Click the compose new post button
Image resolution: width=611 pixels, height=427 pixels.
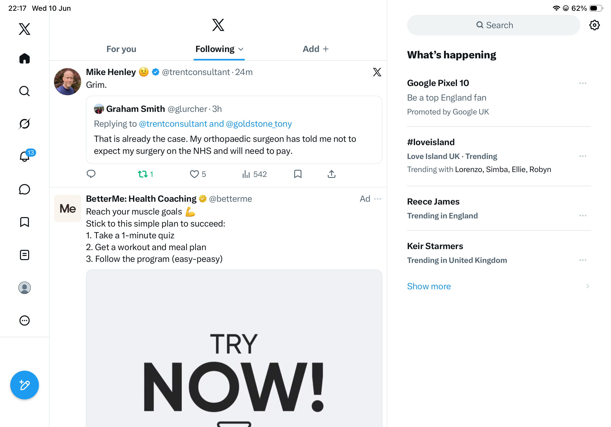25,385
